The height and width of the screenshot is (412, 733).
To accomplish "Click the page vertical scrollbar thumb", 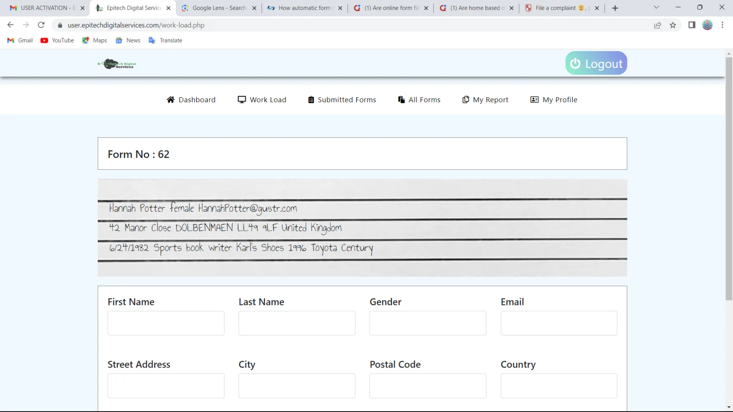I will (729, 178).
